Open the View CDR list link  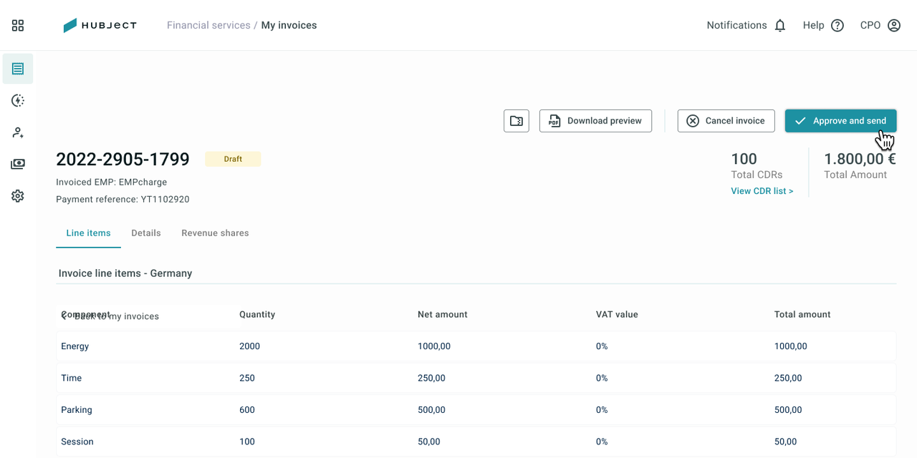tap(762, 191)
